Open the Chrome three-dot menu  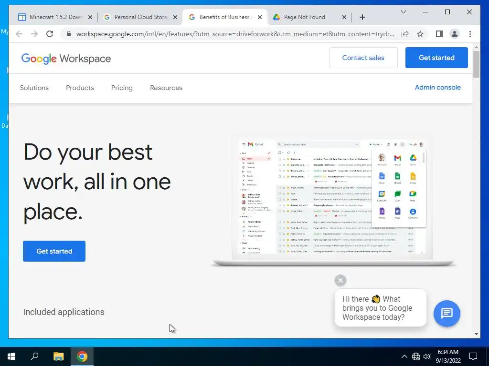470,34
